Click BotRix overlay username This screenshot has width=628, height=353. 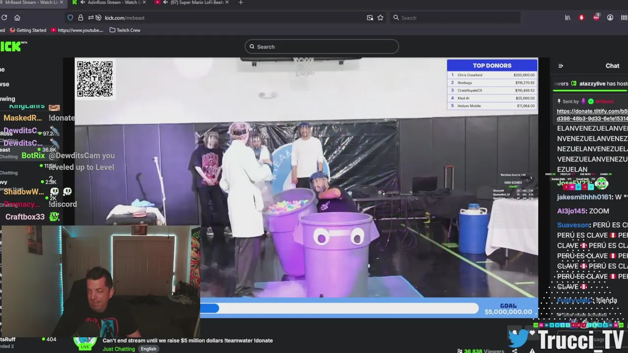(33, 155)
